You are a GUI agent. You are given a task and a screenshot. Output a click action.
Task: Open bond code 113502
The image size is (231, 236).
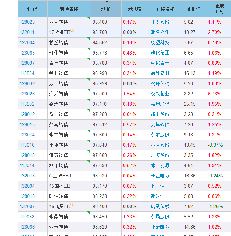(x=27, y=104)
